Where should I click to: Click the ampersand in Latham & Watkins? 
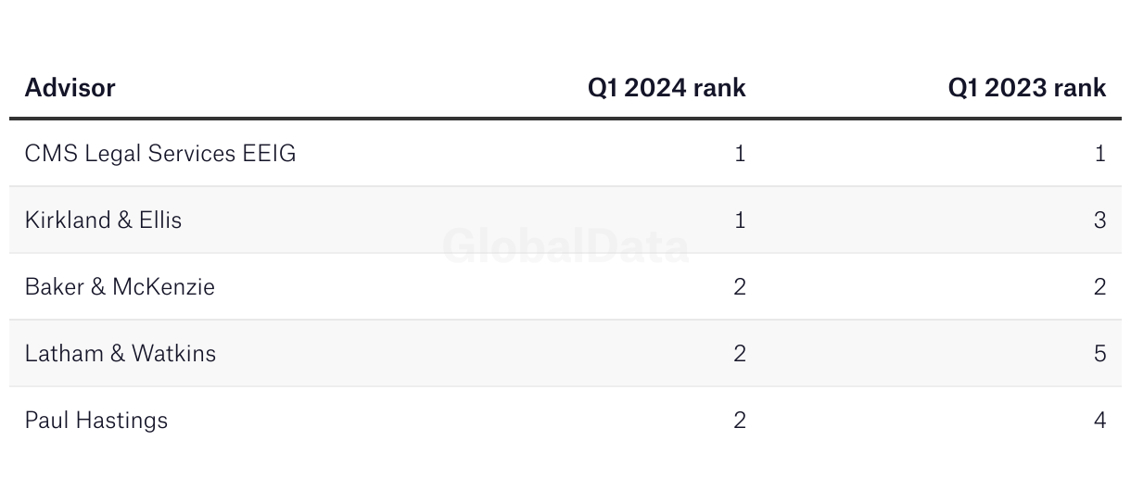point(118,354)
